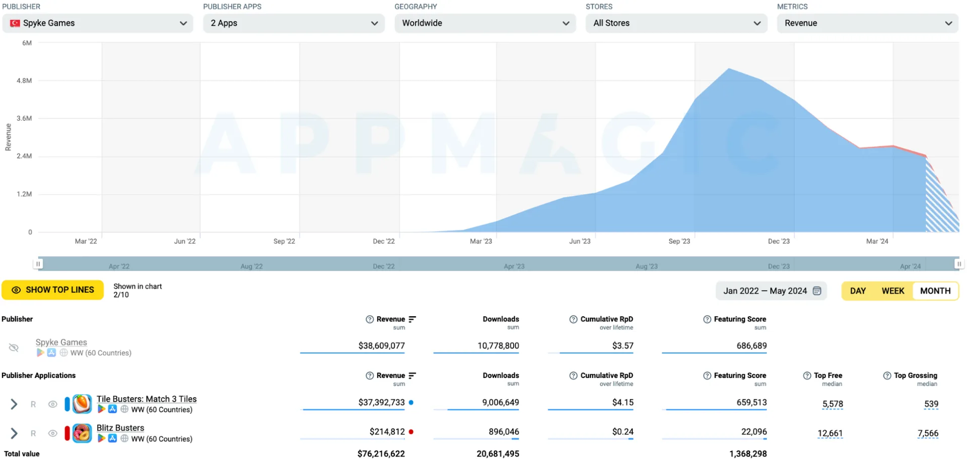Click the red dot beside Blitz Busters revenue
The height and width of the screenshot is (464, 967).
click(x=411, y=432)
